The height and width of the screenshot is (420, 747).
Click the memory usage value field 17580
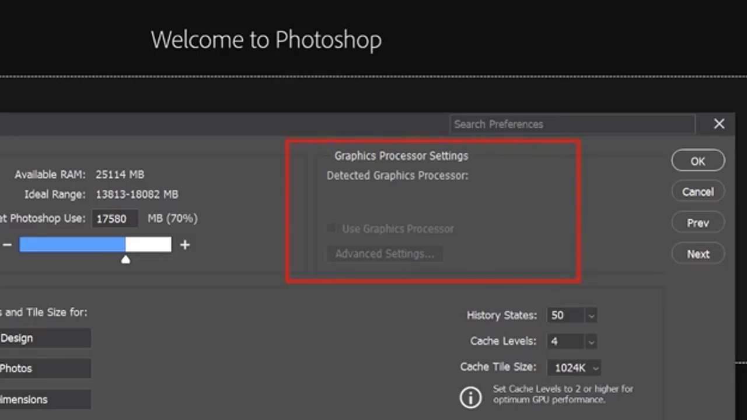(x=115, y=219)
